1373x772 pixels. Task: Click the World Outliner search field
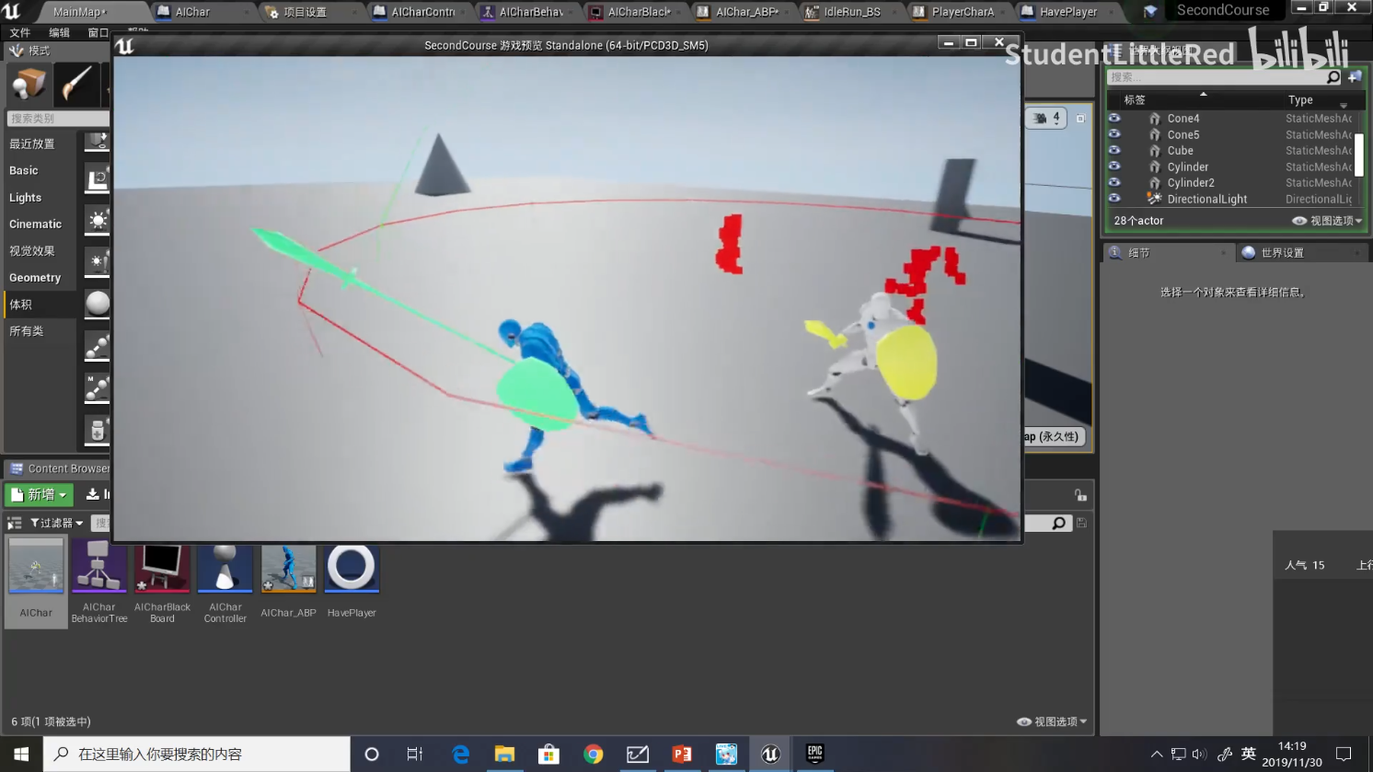1215,77
